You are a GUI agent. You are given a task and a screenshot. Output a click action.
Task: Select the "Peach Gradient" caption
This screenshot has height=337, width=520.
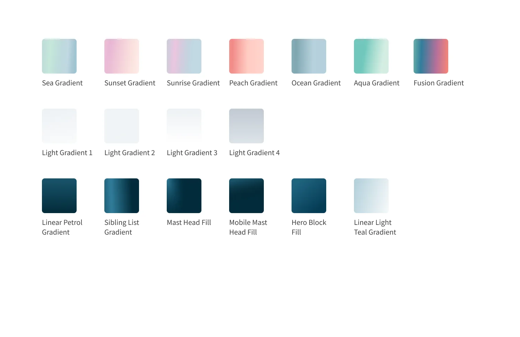tap(253, 83)
